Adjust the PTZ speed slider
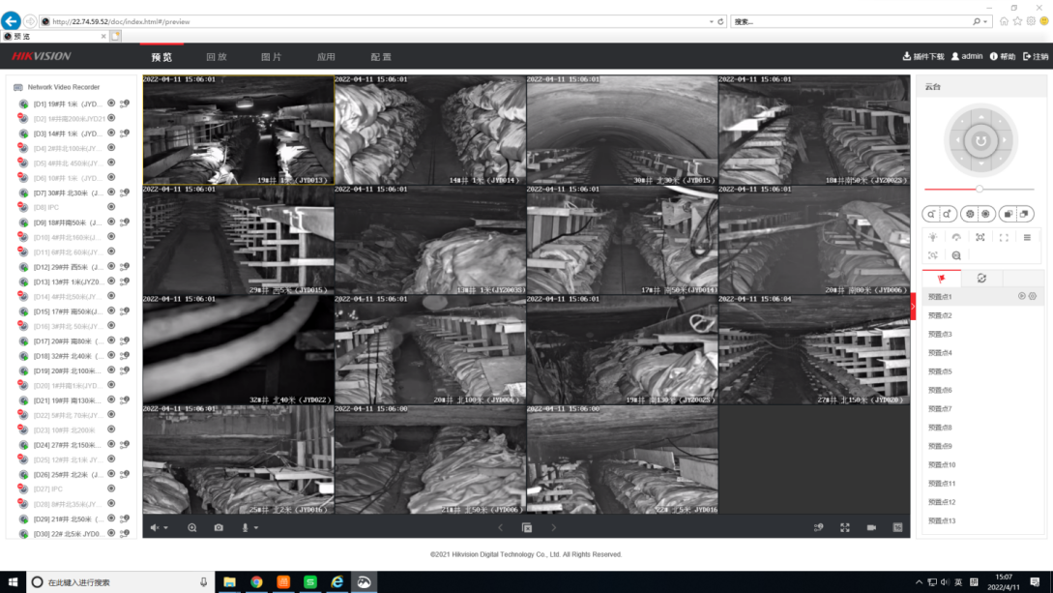This screenshot has height=593, width=1053. tap(980, 190)
